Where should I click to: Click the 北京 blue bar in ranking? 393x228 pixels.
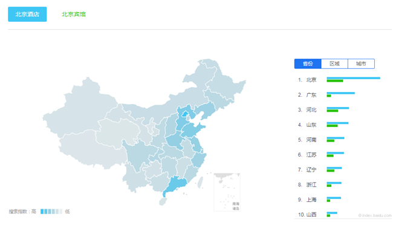click(354, 78)
